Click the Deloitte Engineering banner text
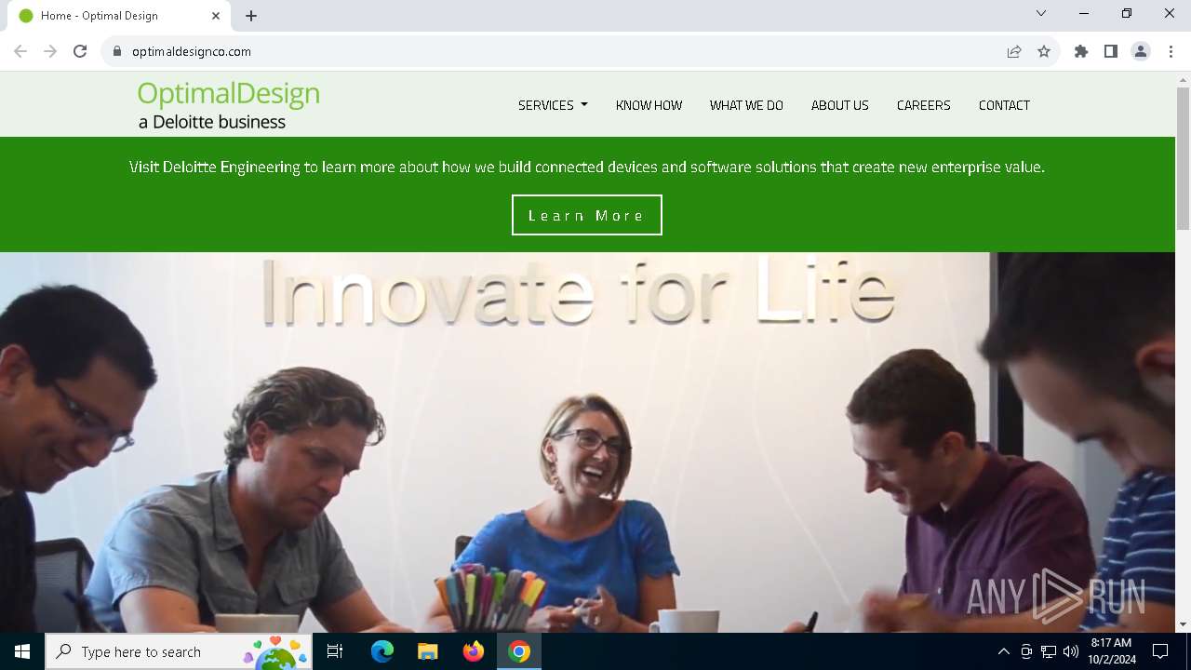This screenshot has width=1191, height=670. coord(587,167)
